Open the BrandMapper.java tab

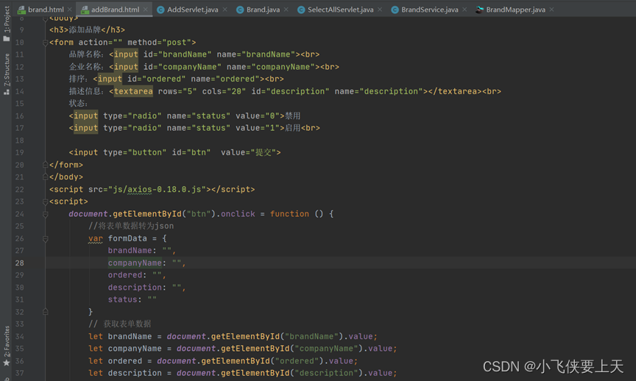tap(515, 10)
